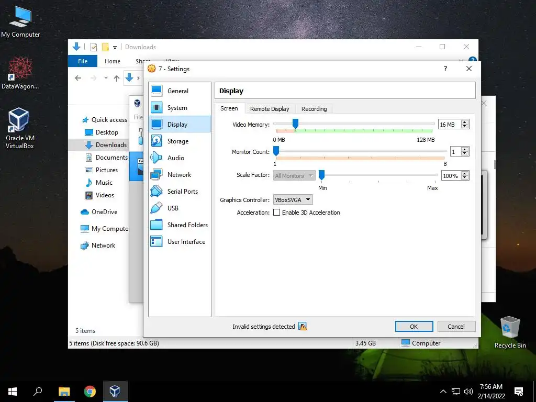Image resolution: width=536 pixels, height=402 pixels.
Task: Open File Explorer from the taskbar
Action: (64, 392)
